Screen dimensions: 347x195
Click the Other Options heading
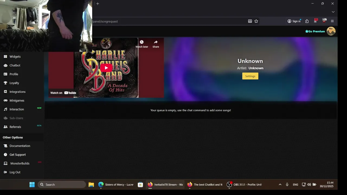point(13,137)
